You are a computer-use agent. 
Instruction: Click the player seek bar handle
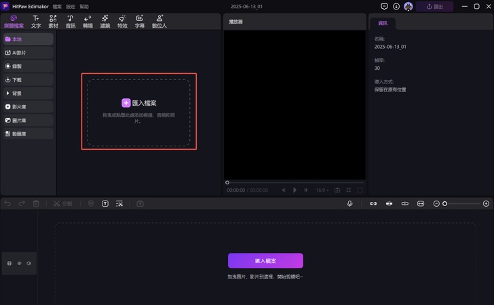[227, 182]
